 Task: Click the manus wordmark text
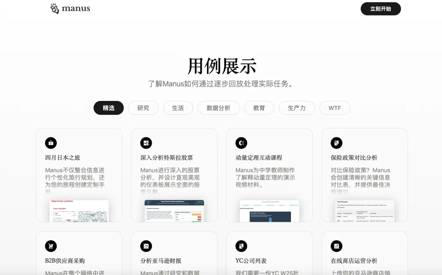76,9
